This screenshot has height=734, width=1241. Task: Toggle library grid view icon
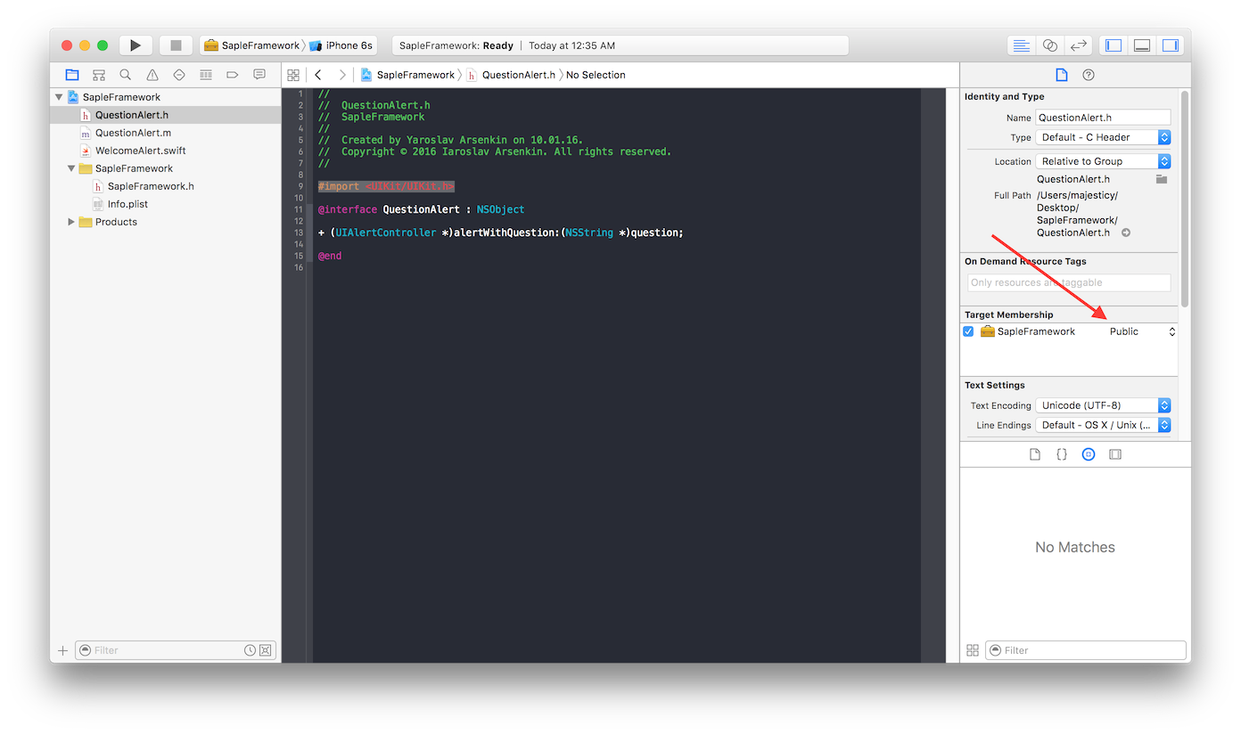tap(973, 650)
